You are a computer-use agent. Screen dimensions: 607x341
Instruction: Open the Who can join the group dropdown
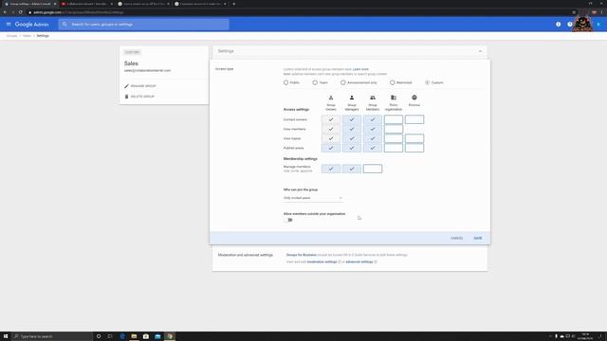pos(313,198)
